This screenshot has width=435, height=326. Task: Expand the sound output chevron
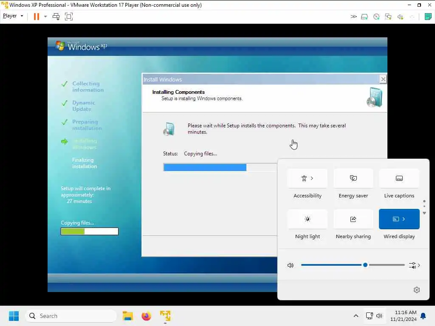419,265
